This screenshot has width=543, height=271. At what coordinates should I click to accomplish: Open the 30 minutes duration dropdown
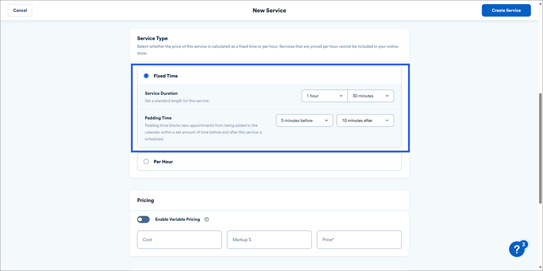[x=371, y=96]
